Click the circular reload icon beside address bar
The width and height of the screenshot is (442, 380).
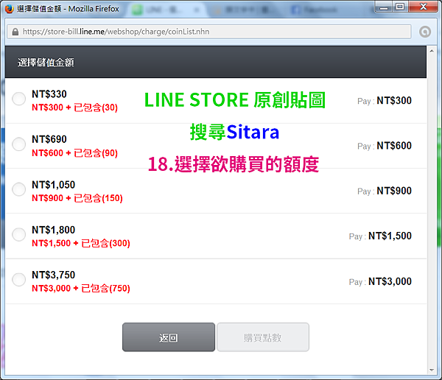click(x=425, y=32)
